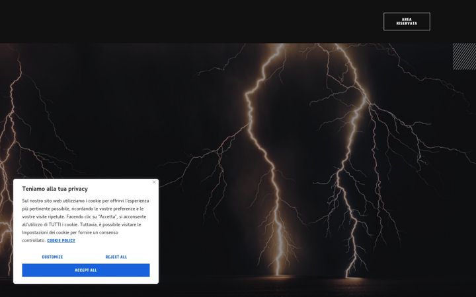Close the privacy cookie banner

click(154, 182)
